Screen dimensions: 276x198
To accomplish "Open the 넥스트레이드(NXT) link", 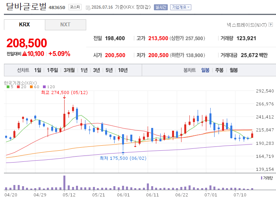I will click(x=247, y=25).
